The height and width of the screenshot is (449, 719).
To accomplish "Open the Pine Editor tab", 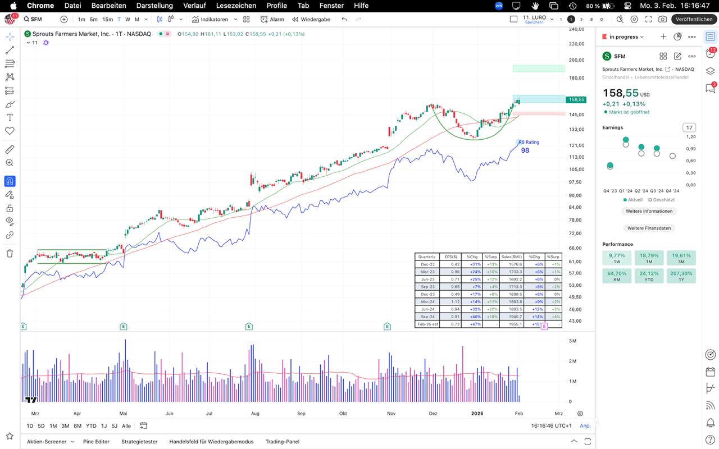I will (x=96, y=442).
